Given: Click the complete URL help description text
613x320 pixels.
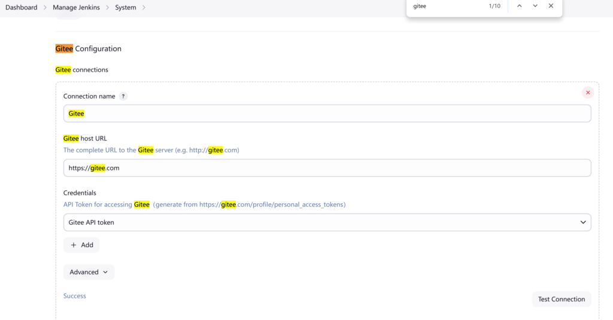Looking at the screenshot, I should (x=151, y=150).
